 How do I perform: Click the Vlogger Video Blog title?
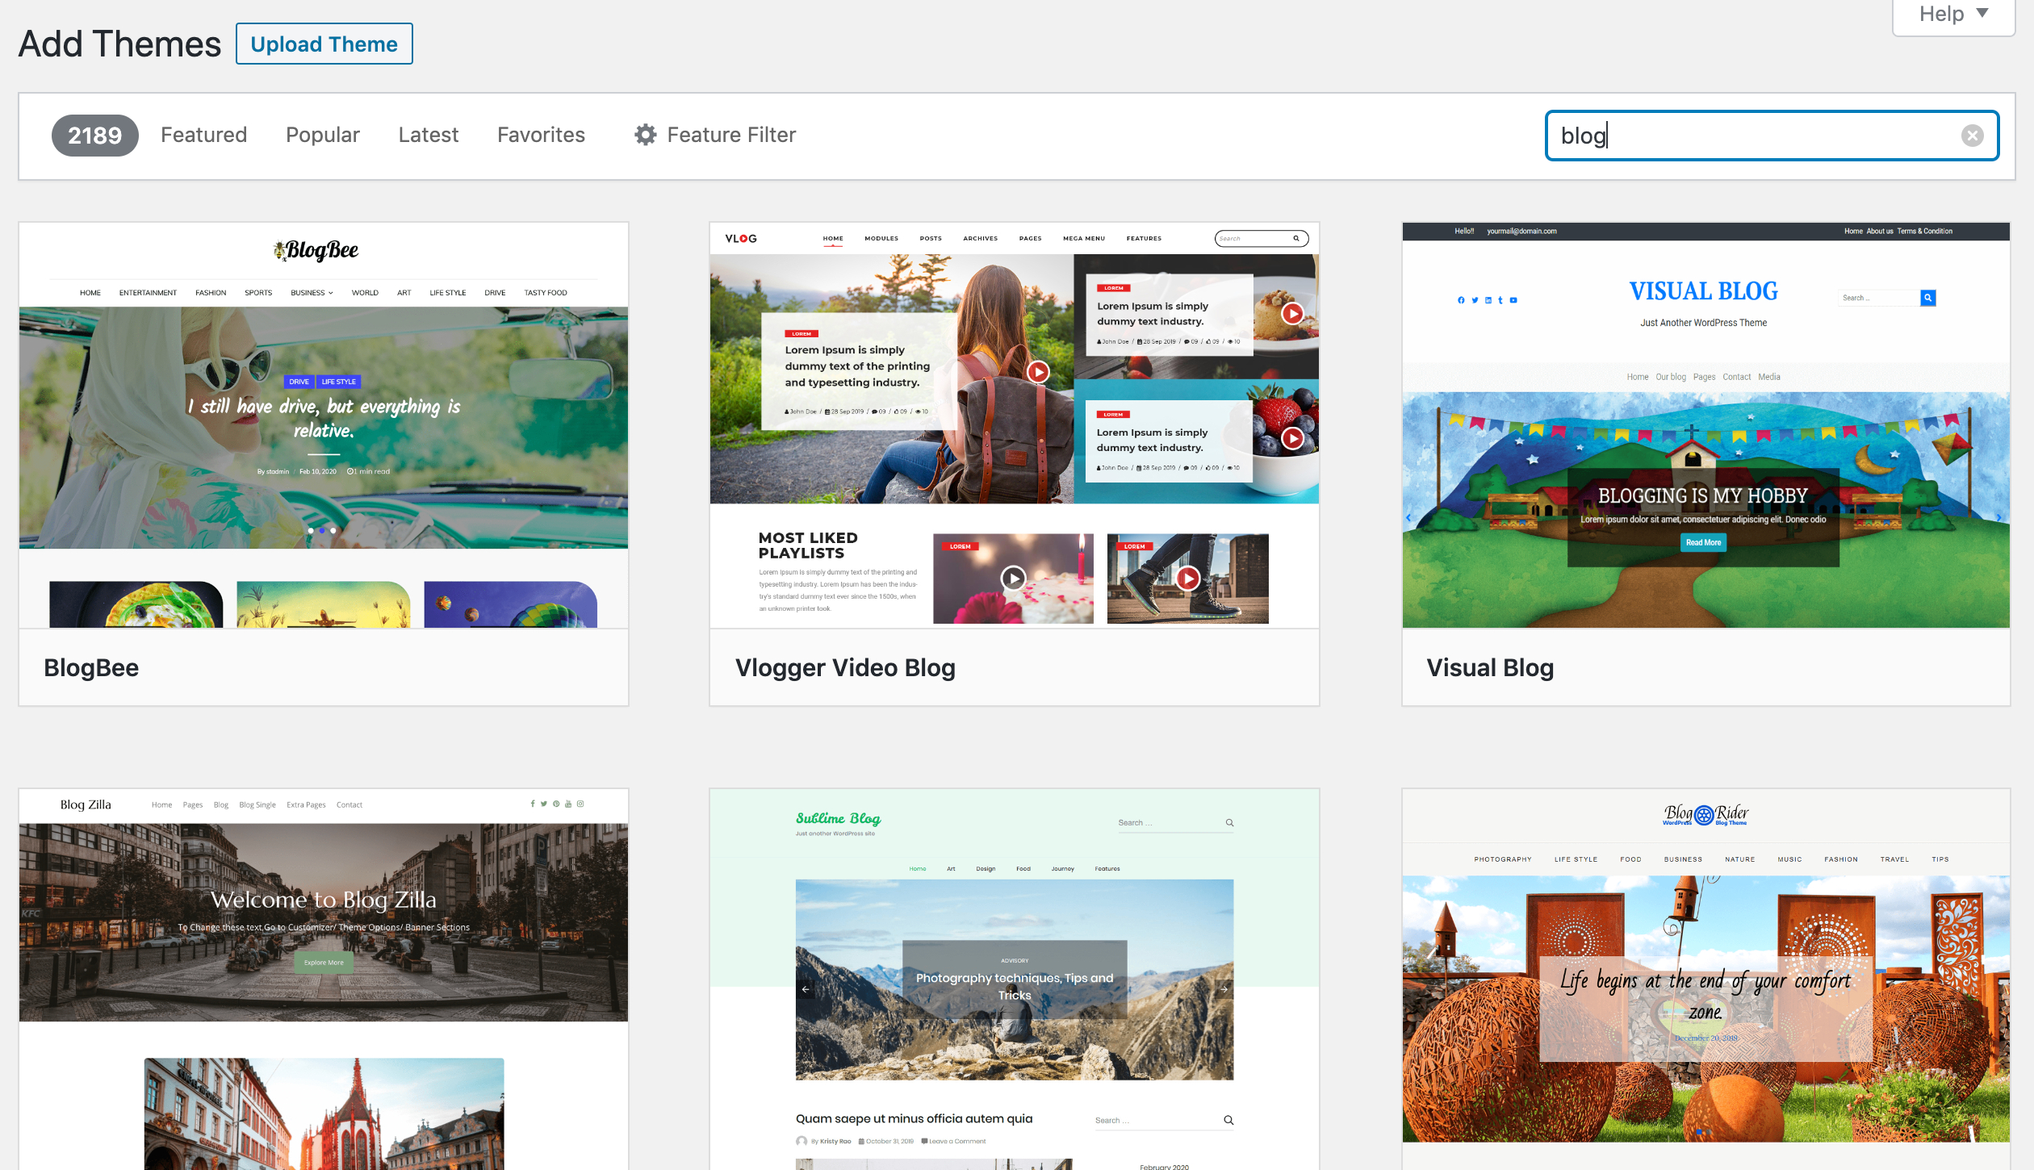(844, 668)
